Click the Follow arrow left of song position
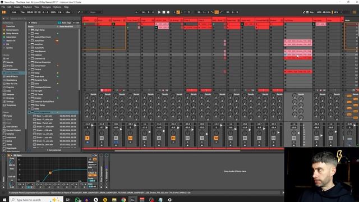 tap(137, 12)
